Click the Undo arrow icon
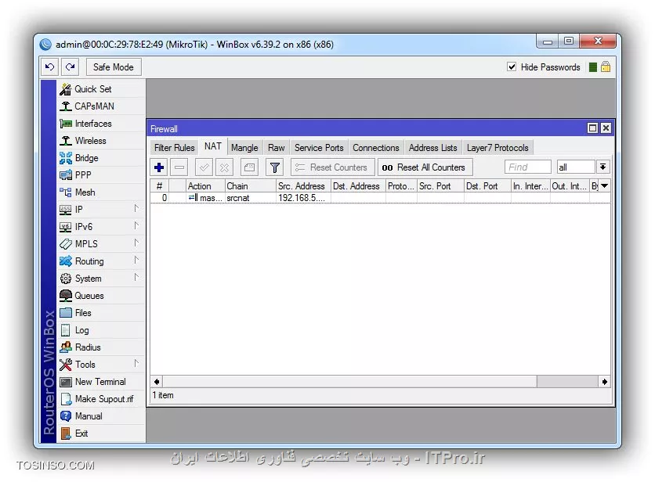The image size is (655, 482). coord(51,67)
